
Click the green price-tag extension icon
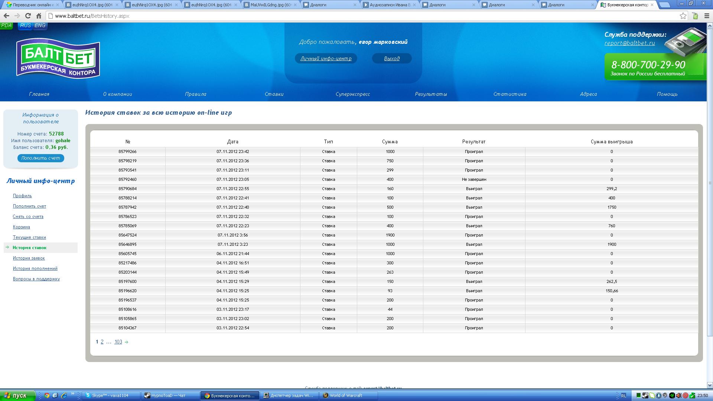(x=695, y=16)
